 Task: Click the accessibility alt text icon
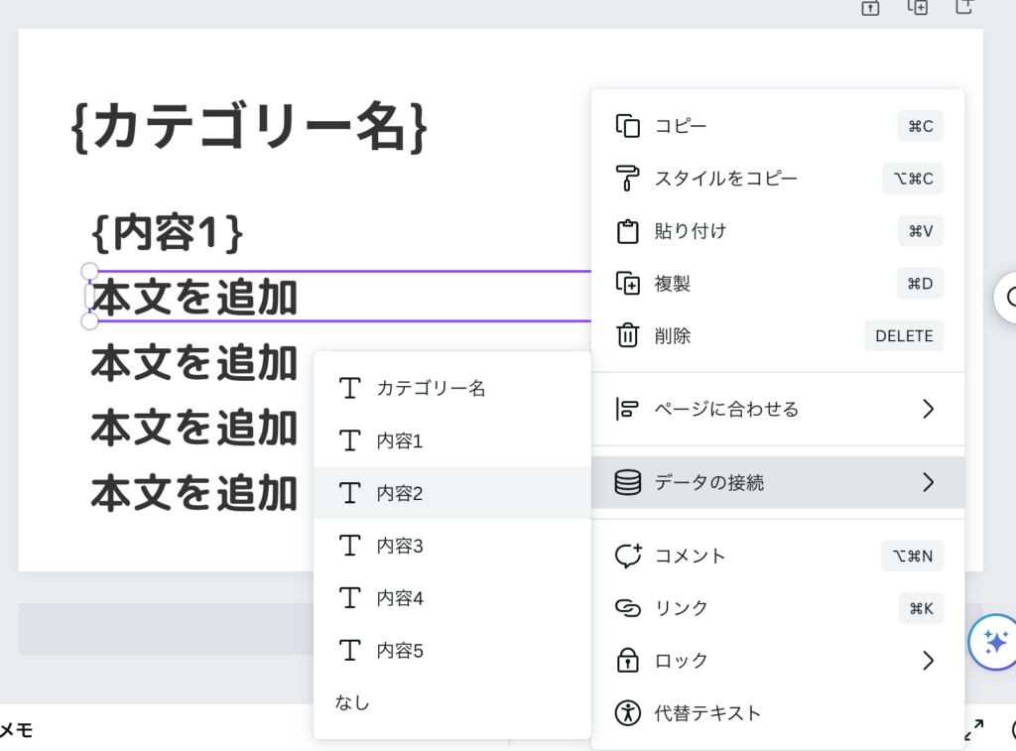(x=628, y=713)
